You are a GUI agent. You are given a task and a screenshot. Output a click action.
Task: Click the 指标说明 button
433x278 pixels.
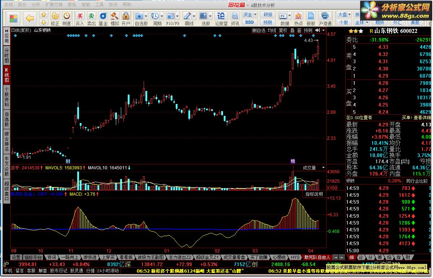[x=314, y=194]
